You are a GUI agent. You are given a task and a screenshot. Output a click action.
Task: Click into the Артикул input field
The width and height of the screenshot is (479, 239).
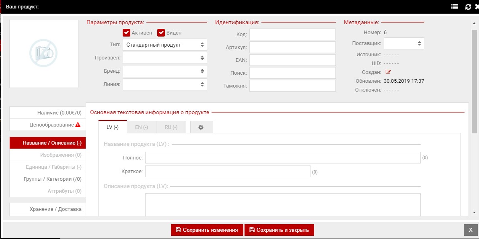tap(292, 47)
